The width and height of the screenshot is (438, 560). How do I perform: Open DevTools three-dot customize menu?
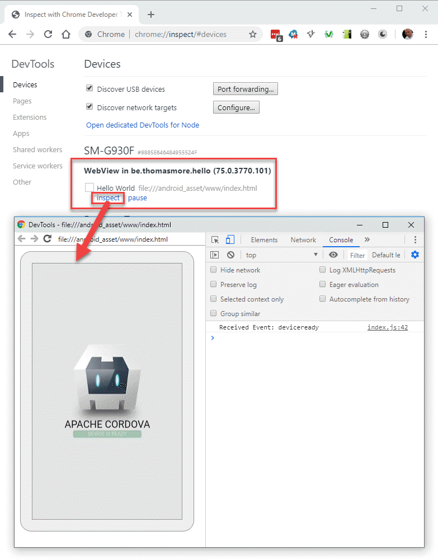tap(415, 239)
